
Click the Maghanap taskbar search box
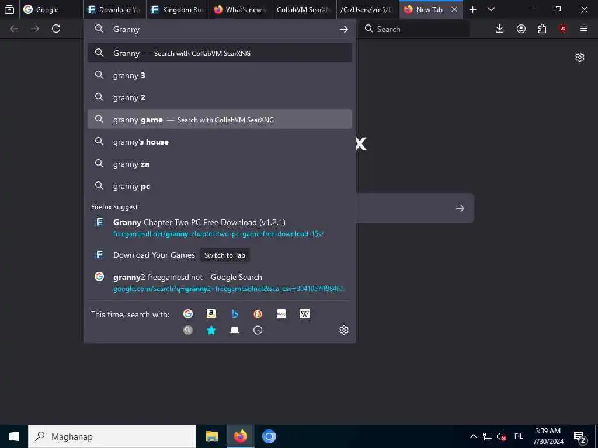click(112, 436)
